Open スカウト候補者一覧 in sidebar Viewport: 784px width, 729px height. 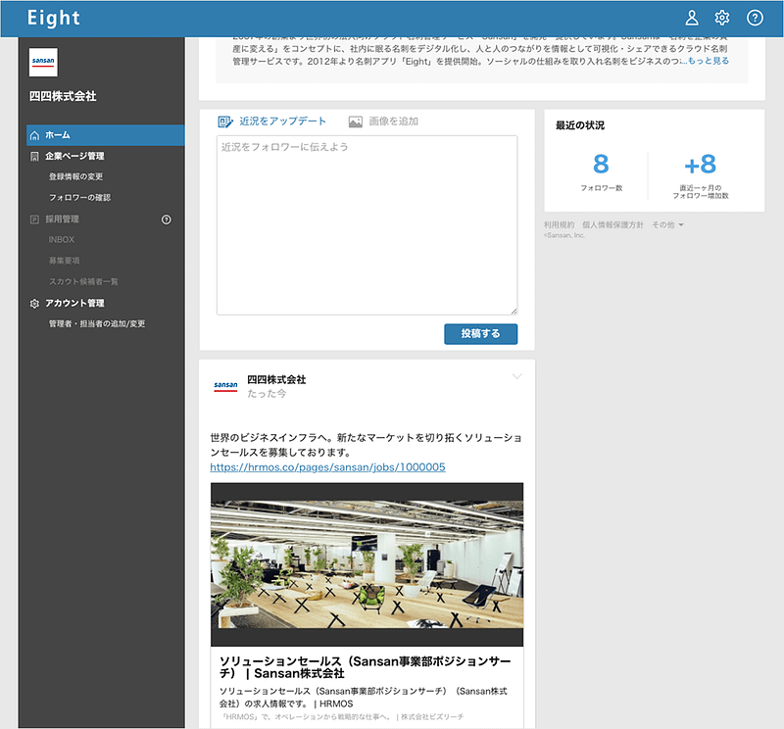tap(83, 281)
